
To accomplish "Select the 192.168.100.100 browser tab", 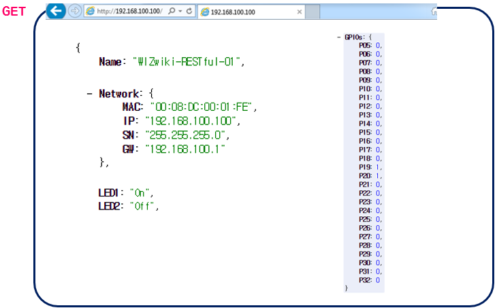I will coord(251,12).
